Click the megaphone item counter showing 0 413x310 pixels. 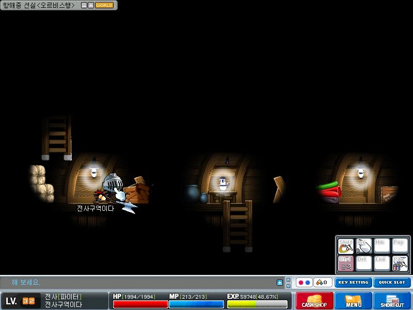pos(323,283)
